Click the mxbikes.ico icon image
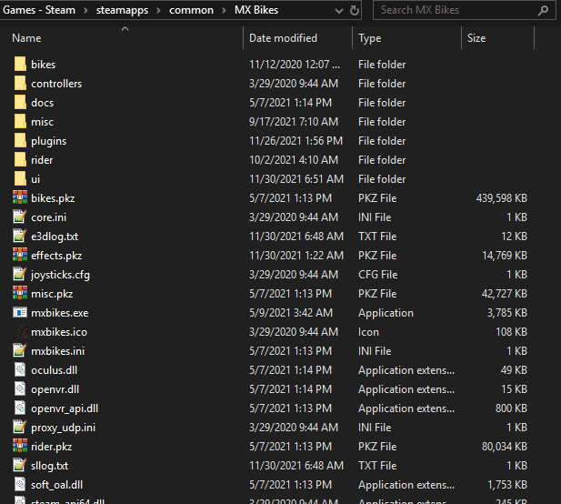Image resolution: width=561 pixels, height=504 pixels. (20, 332)
